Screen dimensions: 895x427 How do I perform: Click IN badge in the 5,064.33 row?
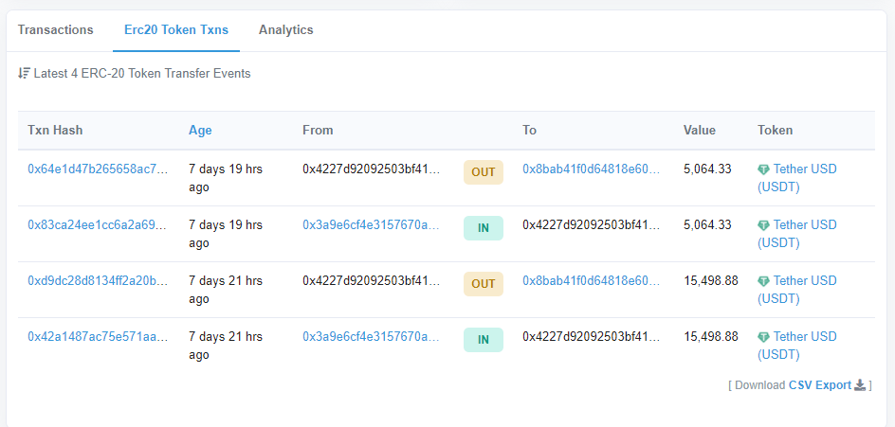(483, 228)
